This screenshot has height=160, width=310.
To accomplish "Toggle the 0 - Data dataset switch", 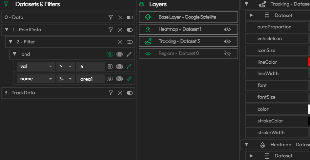I will coord(130,17).
